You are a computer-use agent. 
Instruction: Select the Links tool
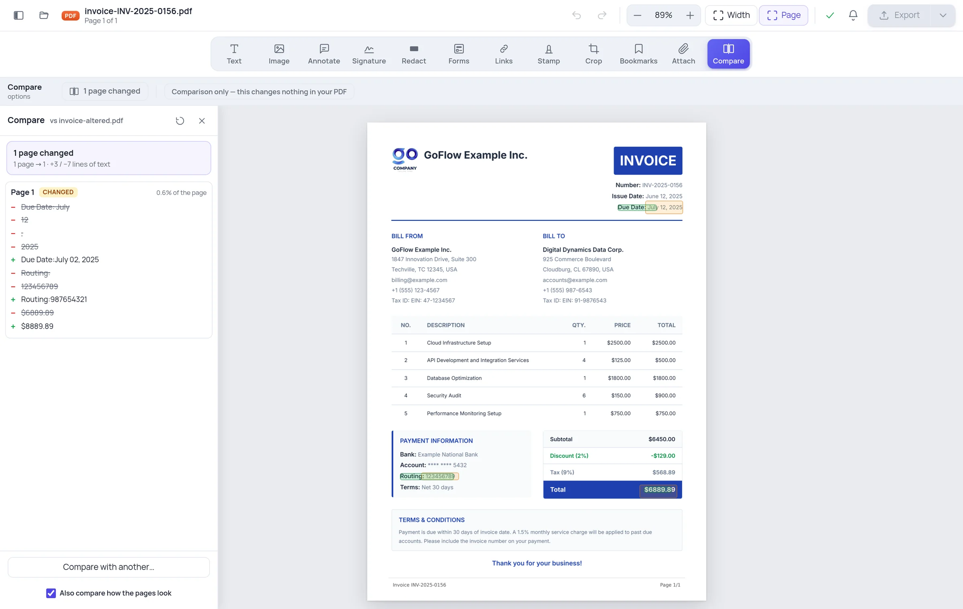pyautogui.click(x=504, y=54)
